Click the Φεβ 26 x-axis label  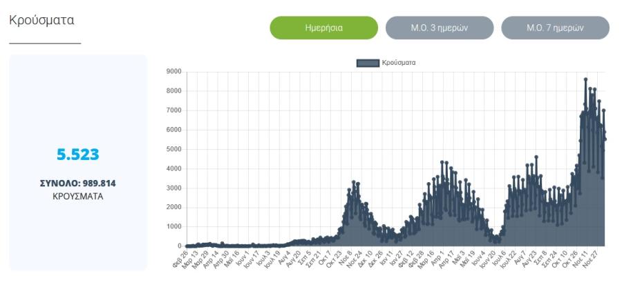pos(180,259)
